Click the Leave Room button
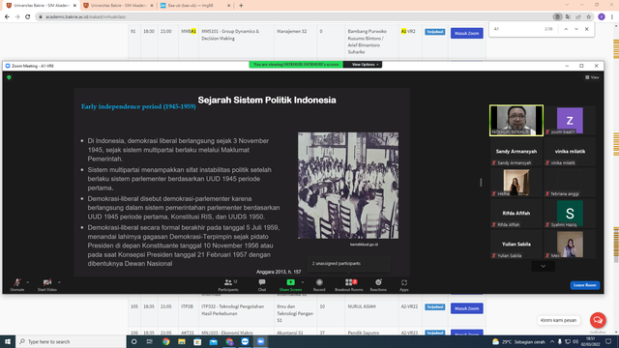The width and height of the screenshot is (619, 348). pyautogui.click(x=584, y=285)
